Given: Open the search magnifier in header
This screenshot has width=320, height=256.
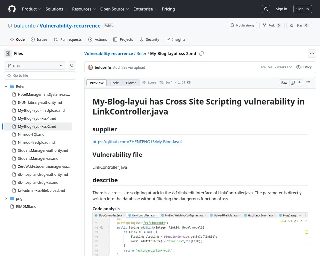Looking at the screenshot, I should [266, 9].
